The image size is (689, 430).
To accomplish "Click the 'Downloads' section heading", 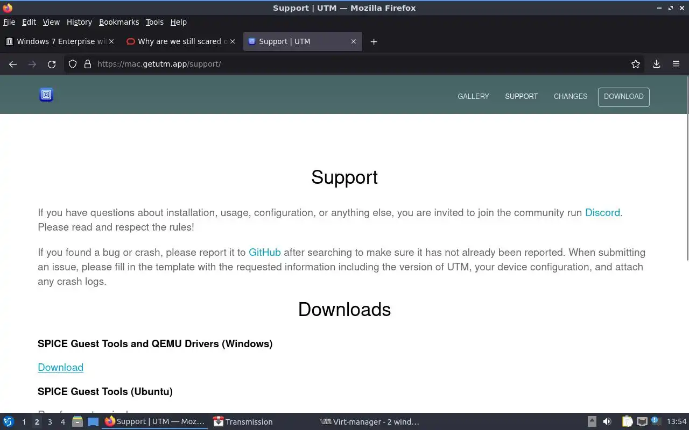I will click(x=344, y=310).
